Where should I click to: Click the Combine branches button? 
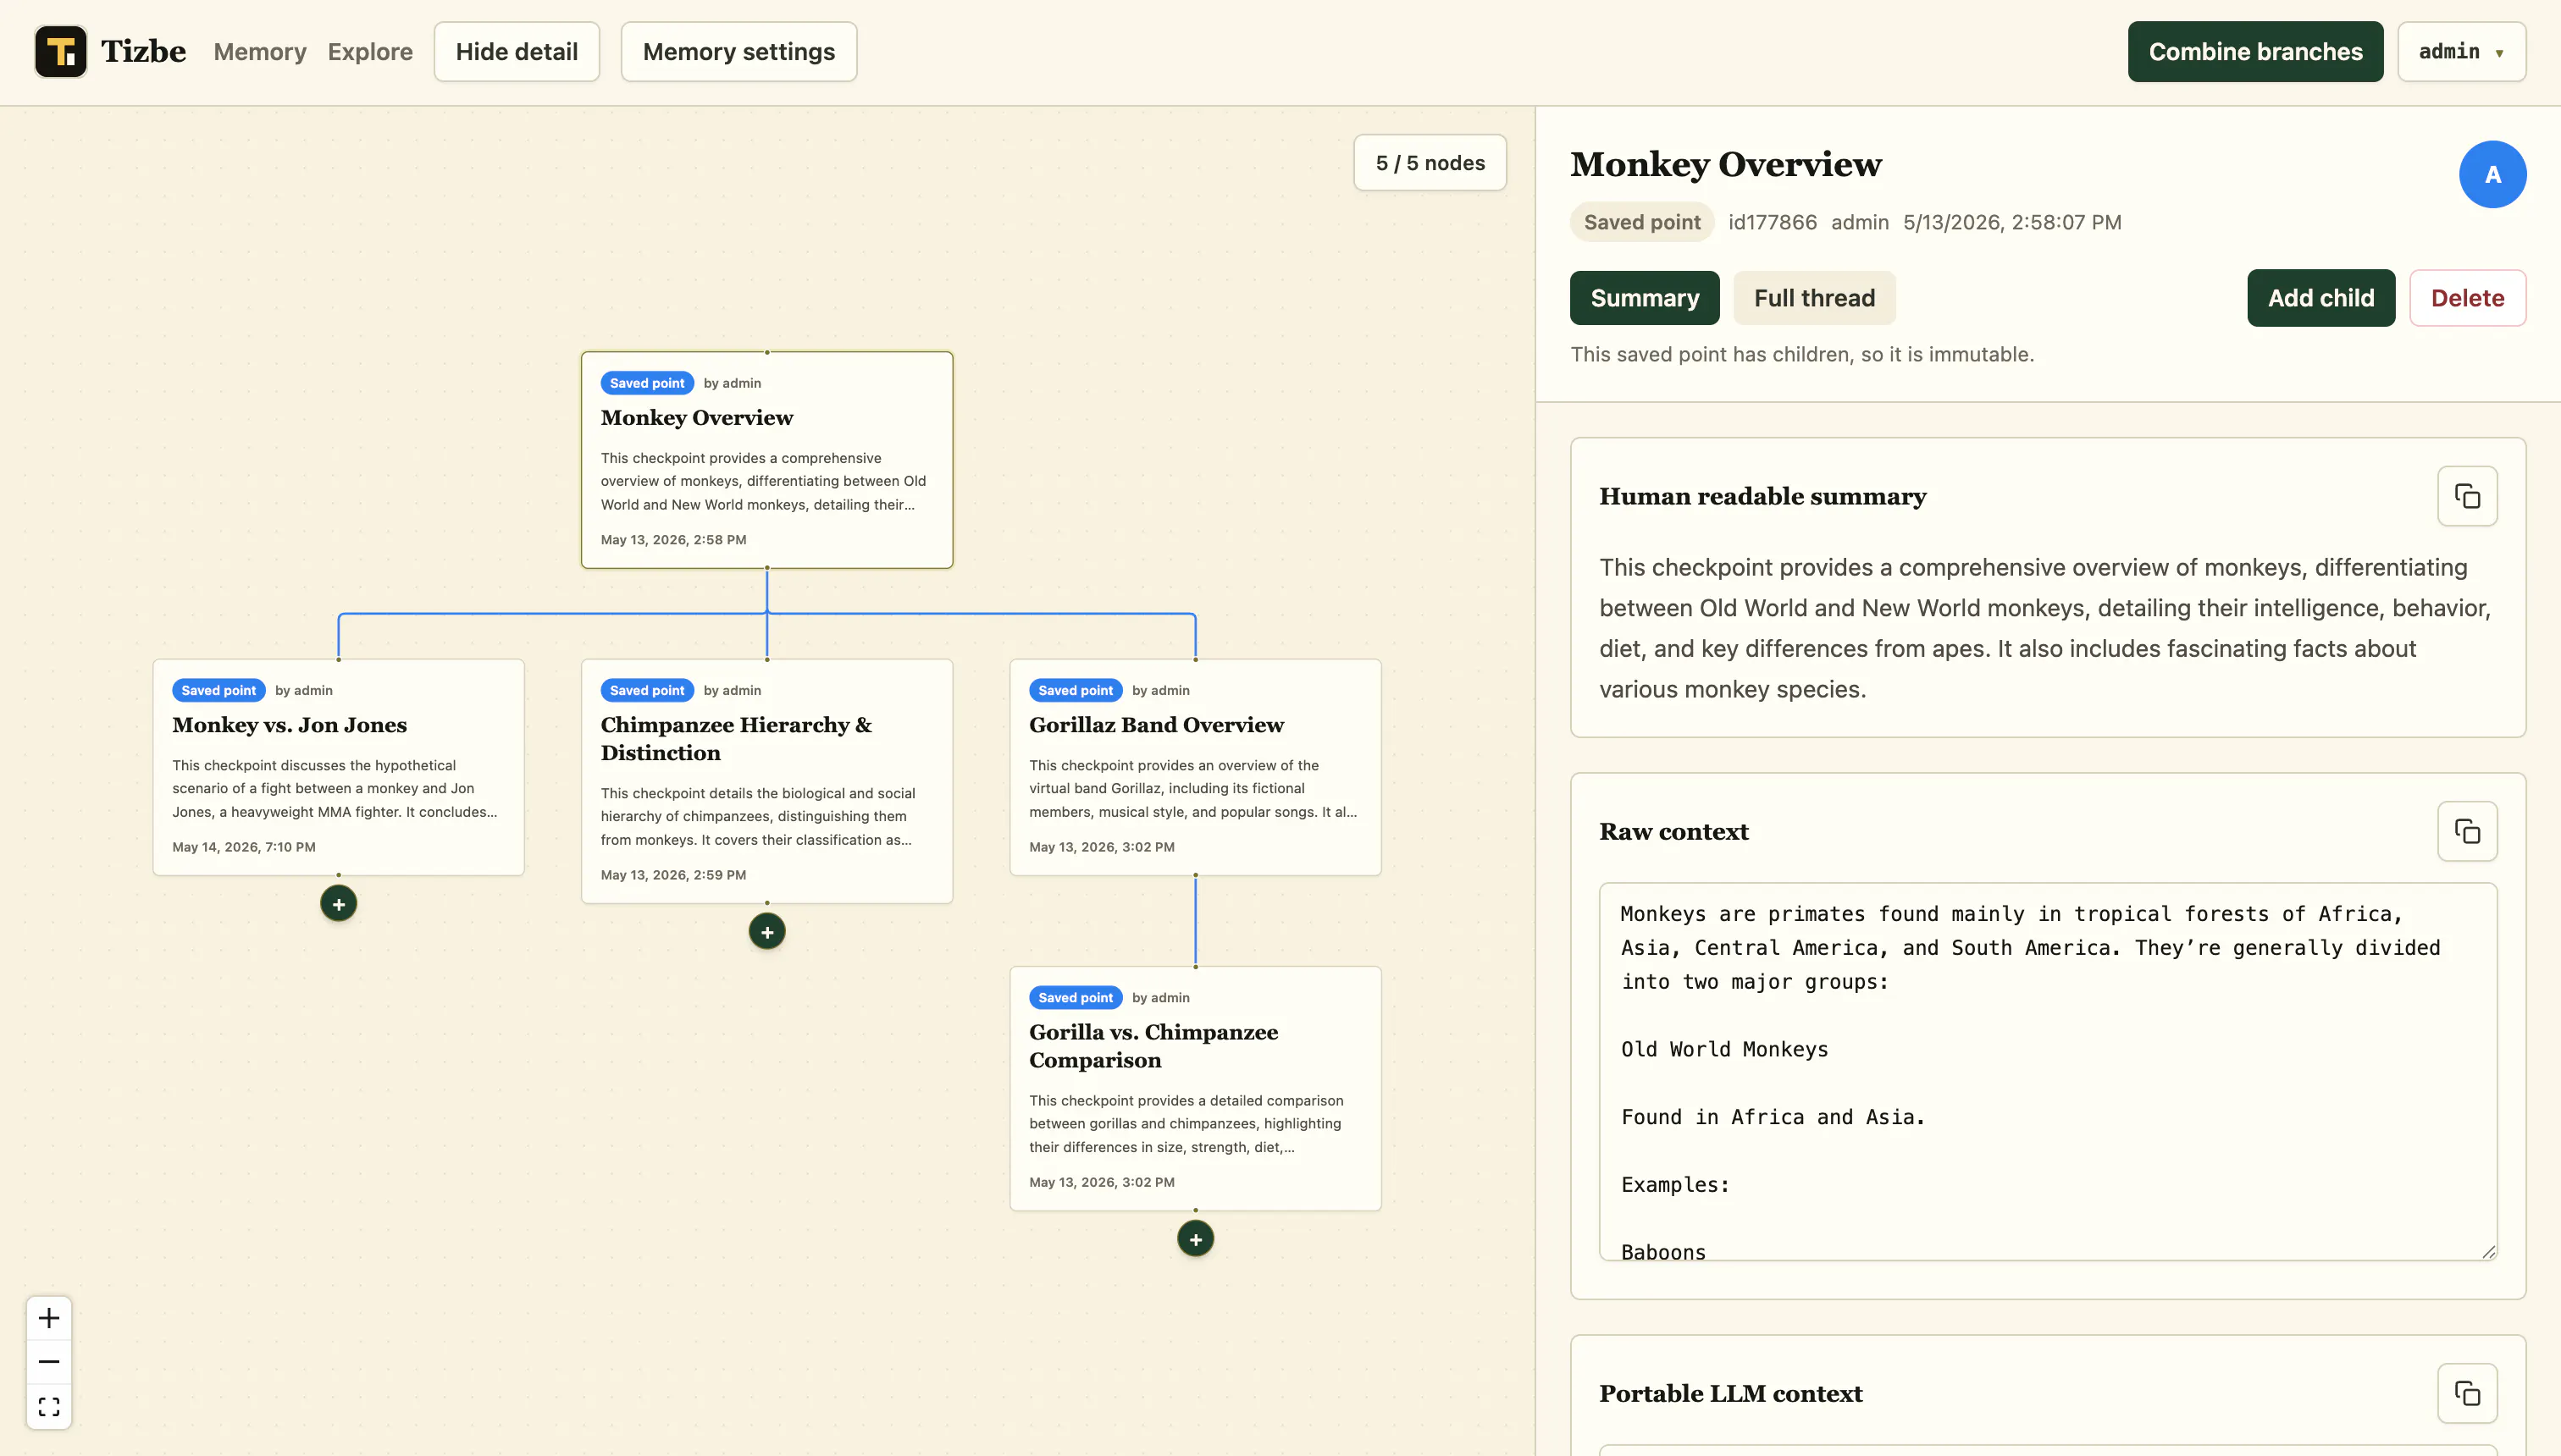(x=2255, y=52)
